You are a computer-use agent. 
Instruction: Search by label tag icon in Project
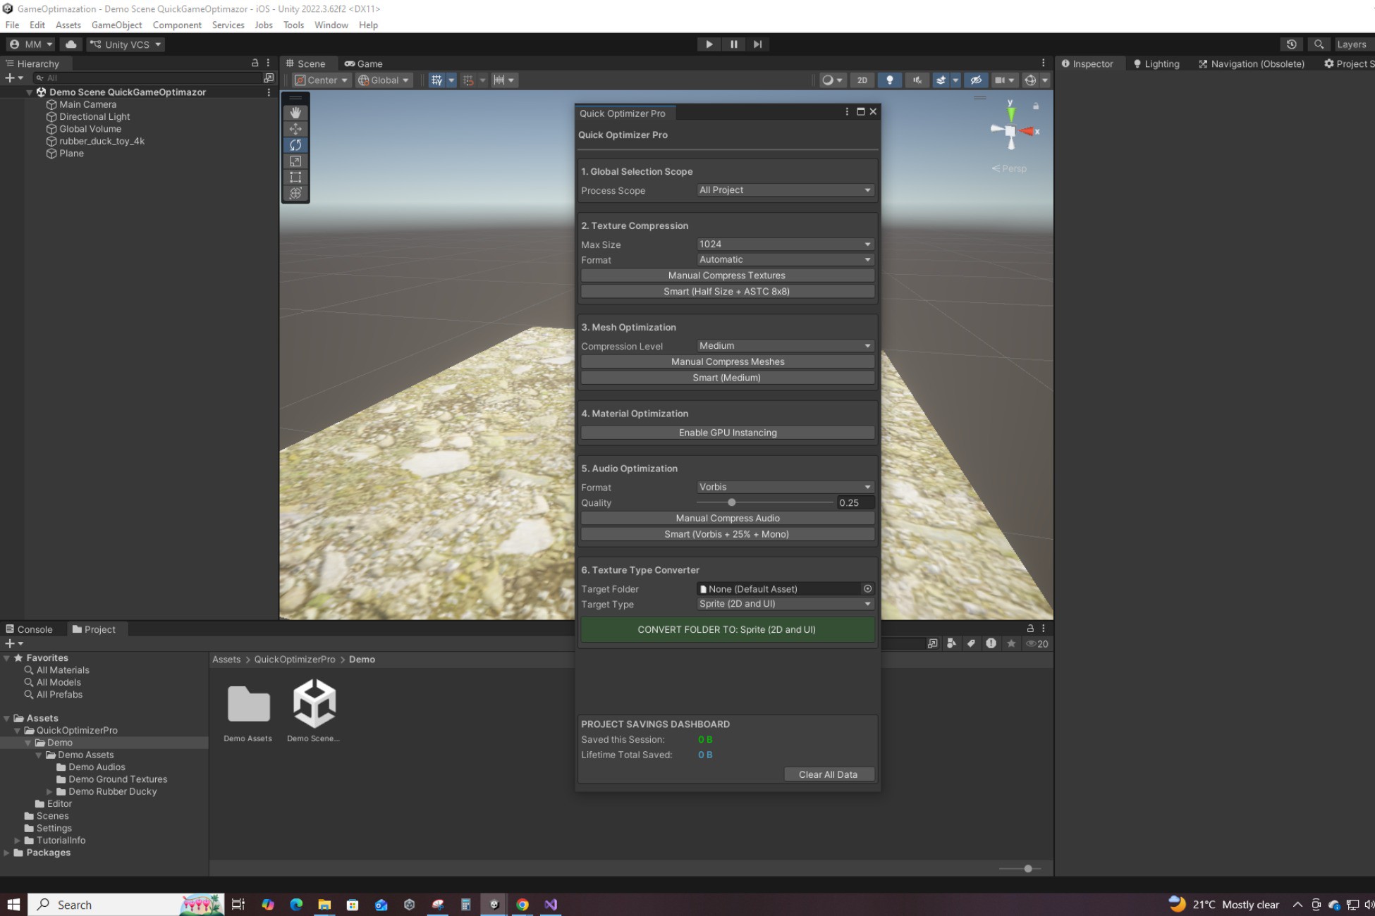tap(971, 643)
